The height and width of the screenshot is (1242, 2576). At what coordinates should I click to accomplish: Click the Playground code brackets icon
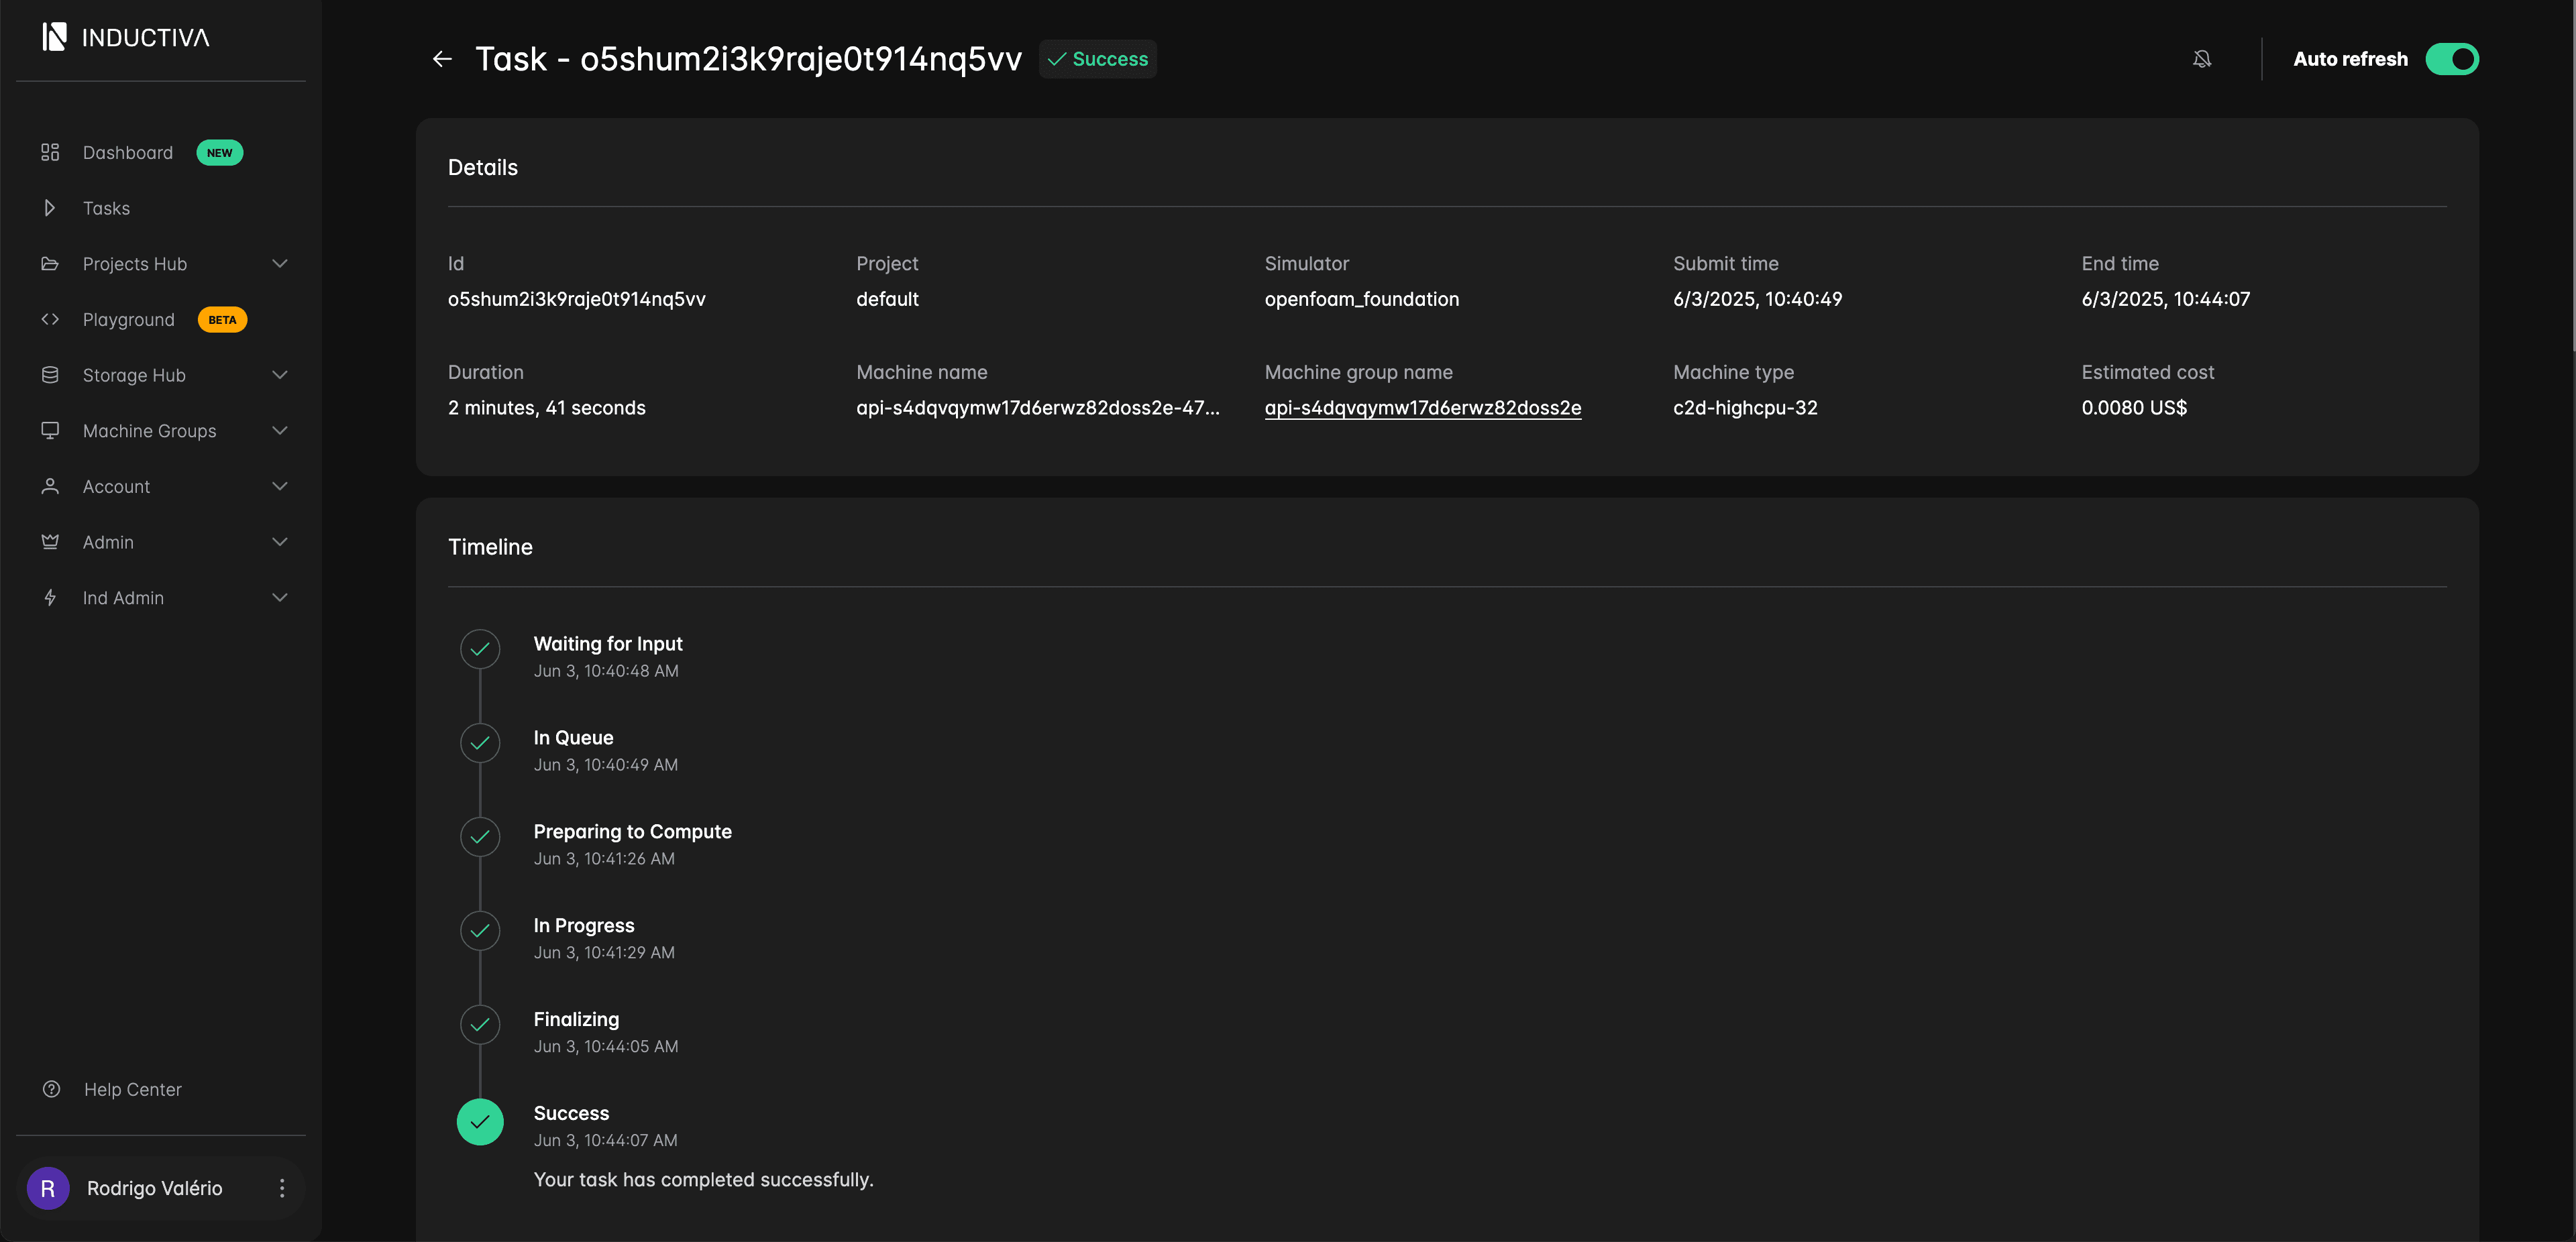tap(50, 319)
